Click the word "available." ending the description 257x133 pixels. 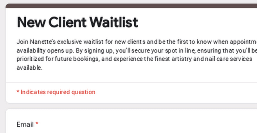[x=29, y=68]
